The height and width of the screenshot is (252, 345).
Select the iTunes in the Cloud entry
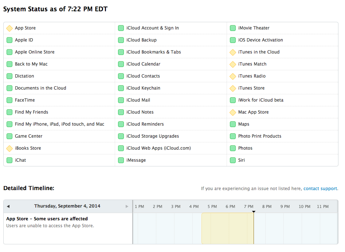pos(259,52)
